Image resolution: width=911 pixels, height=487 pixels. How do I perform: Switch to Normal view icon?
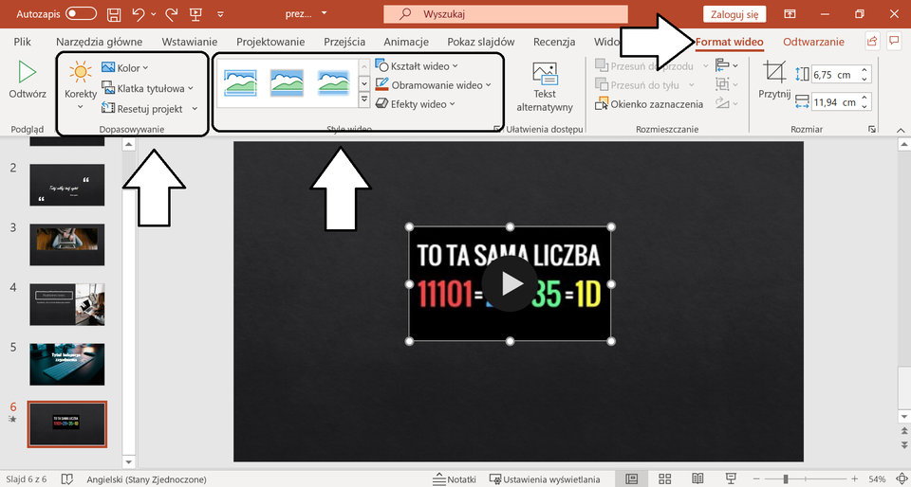pyautogui.click(x=632, y=478)
